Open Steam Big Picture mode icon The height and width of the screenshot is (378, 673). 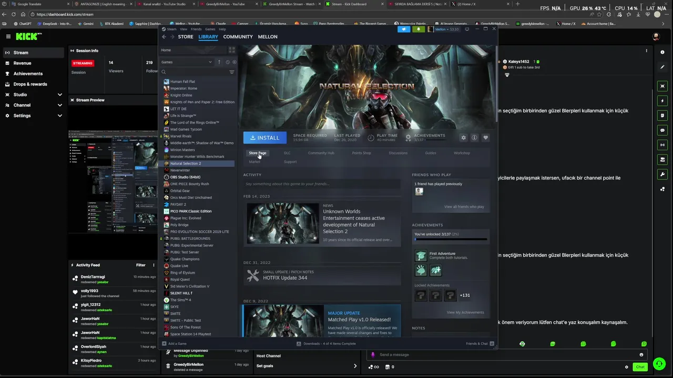[x=466, y=29]
